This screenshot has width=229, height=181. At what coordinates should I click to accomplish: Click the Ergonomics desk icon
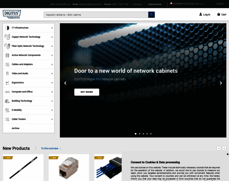pyautogui.click(x=7, y=83)
